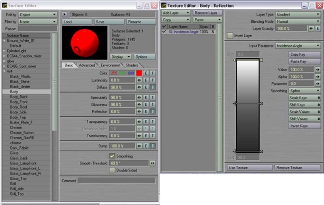
Task: Toggle the Smoothing checkbox
Action: coord(112,156)
